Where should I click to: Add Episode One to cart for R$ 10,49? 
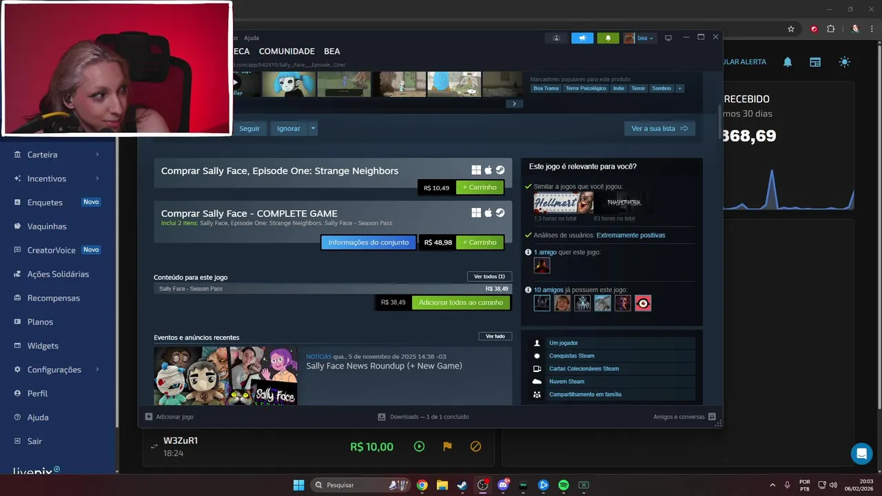point(480,187)
